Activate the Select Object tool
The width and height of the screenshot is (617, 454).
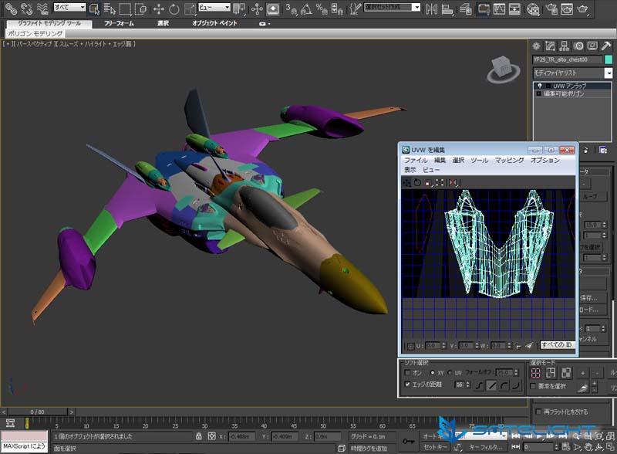94,8
